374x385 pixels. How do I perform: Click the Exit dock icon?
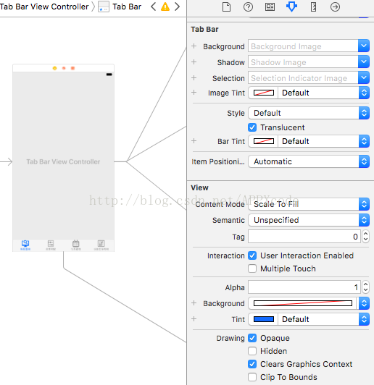72,68
